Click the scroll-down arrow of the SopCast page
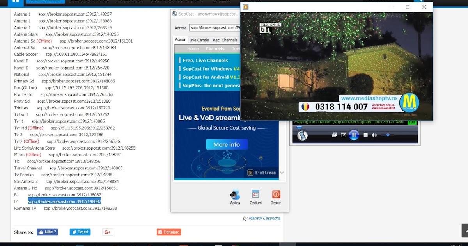Viewport: 468px width, 246px height. click(282, 173)
